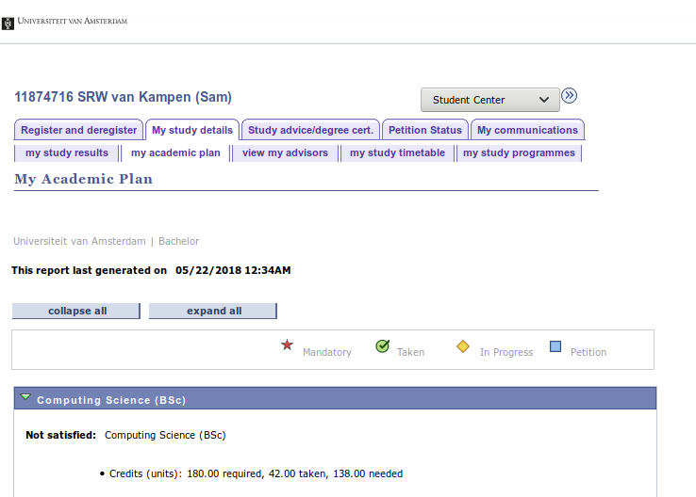Image resolution: width=696 pixels, height=497 pixels.
Task: Open my study programmes subtab
Action: pyautogui.click(x=519, y=152)
